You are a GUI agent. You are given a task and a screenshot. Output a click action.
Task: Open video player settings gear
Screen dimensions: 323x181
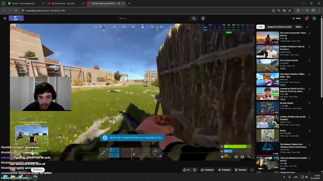(236, 157)
